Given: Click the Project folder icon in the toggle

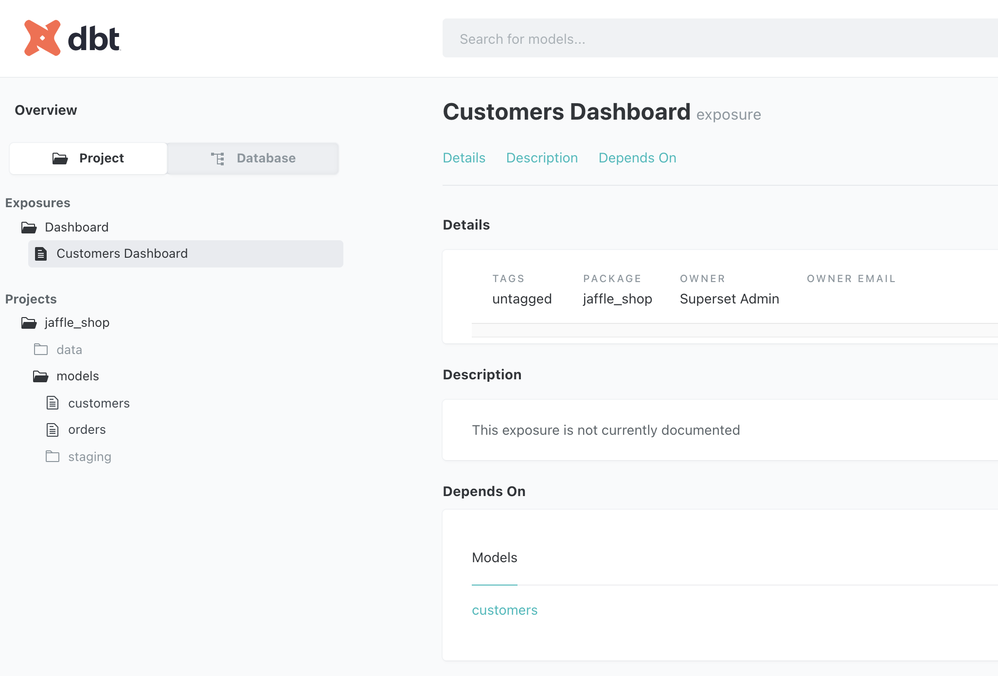Looking at the screenshot, I should (60, 159).
